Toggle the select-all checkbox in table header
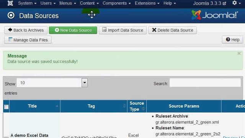 tap(7, 107)
